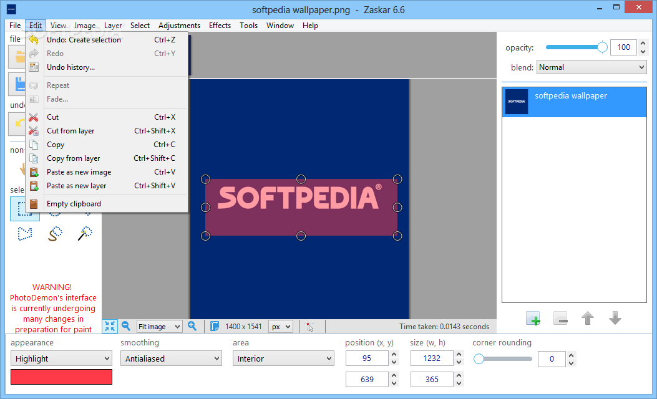Decrease the opacity value stepper
Viewport: 657px width, 399px height.
point(643,52)
